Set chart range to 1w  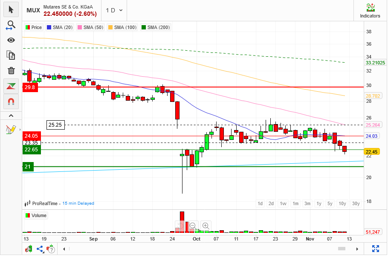[x=283, y=203]
